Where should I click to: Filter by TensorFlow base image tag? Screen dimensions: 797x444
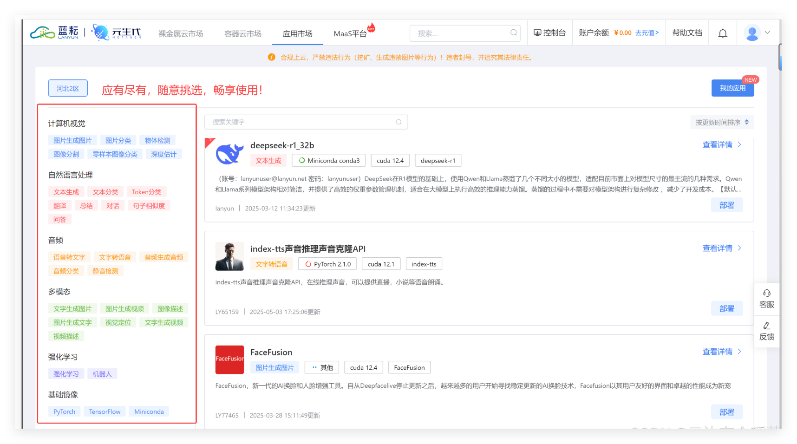(x=105, y=412)
